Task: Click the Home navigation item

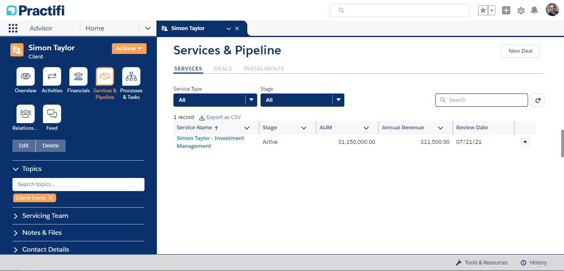Action: [95, 28]
